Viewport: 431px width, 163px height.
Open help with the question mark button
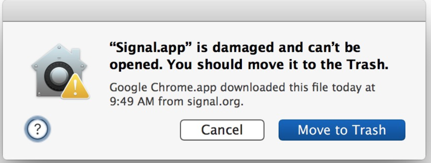pos(38,129)
